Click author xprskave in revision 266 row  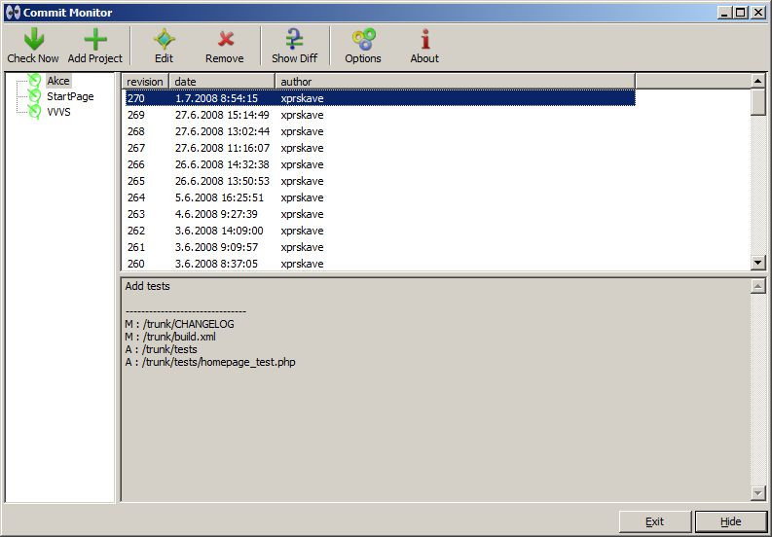(x=303, y=164)
